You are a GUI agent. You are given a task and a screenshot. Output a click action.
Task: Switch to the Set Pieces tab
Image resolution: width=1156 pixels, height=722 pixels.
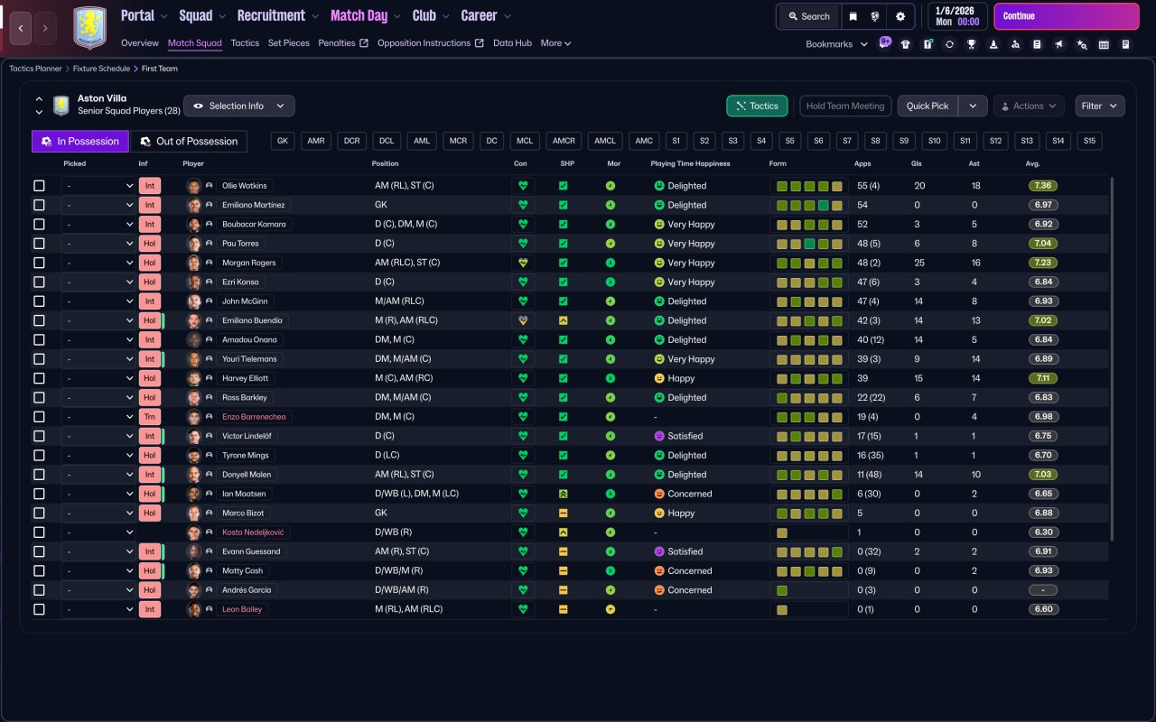click(x=289, y=42)
